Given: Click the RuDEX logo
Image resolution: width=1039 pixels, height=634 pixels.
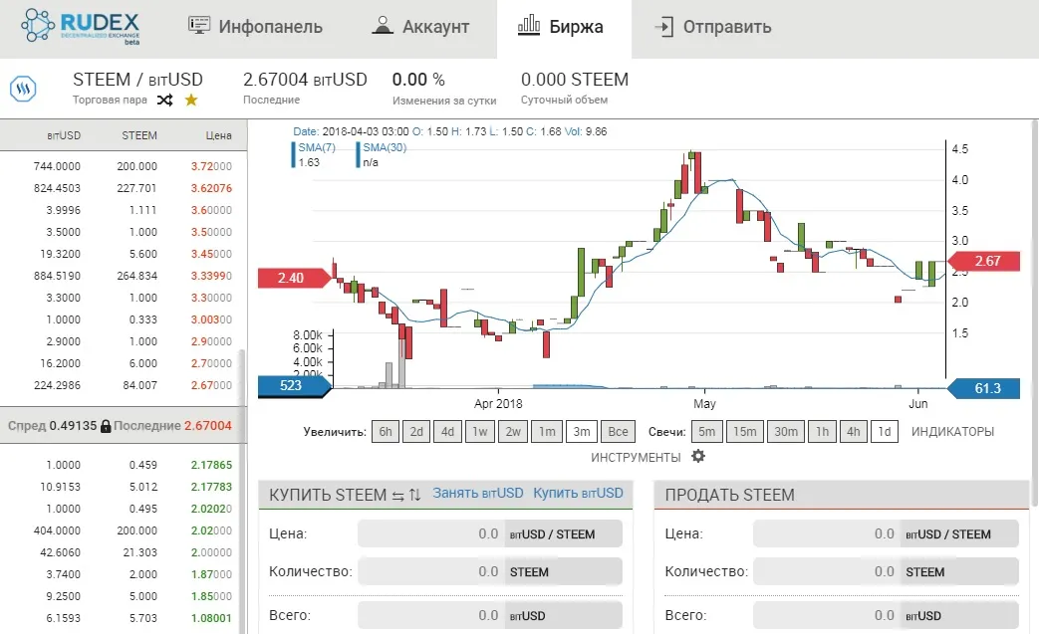Looking at the screenshot, I should [81, 27].
